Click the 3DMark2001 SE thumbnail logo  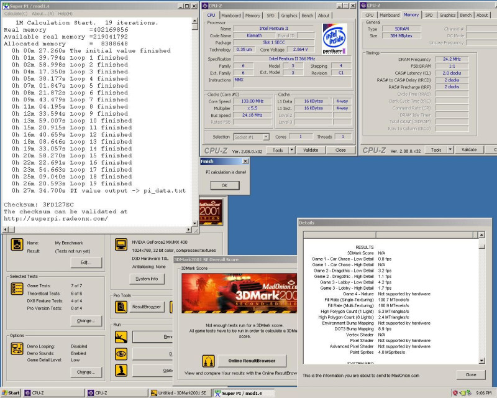click(211, 211)
